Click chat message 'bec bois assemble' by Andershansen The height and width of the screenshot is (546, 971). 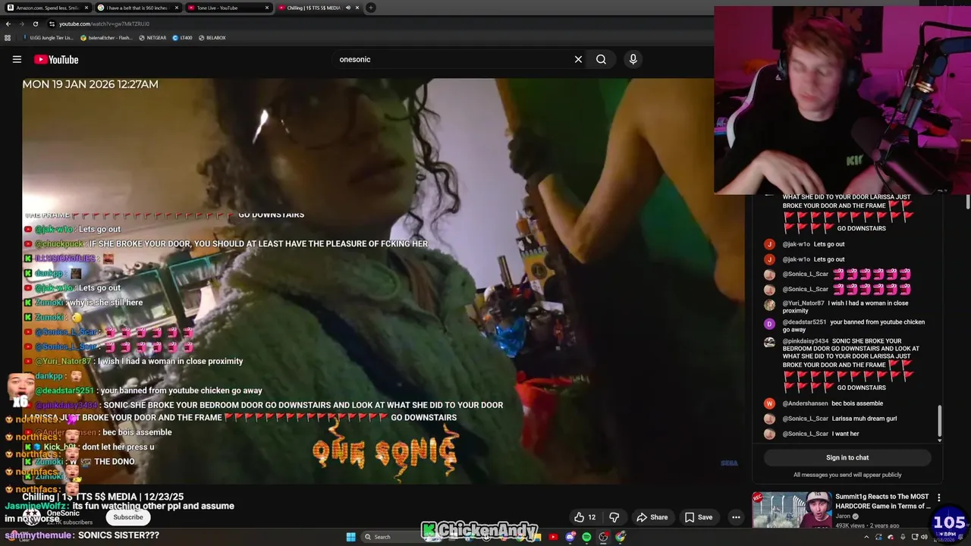(857, 403)
